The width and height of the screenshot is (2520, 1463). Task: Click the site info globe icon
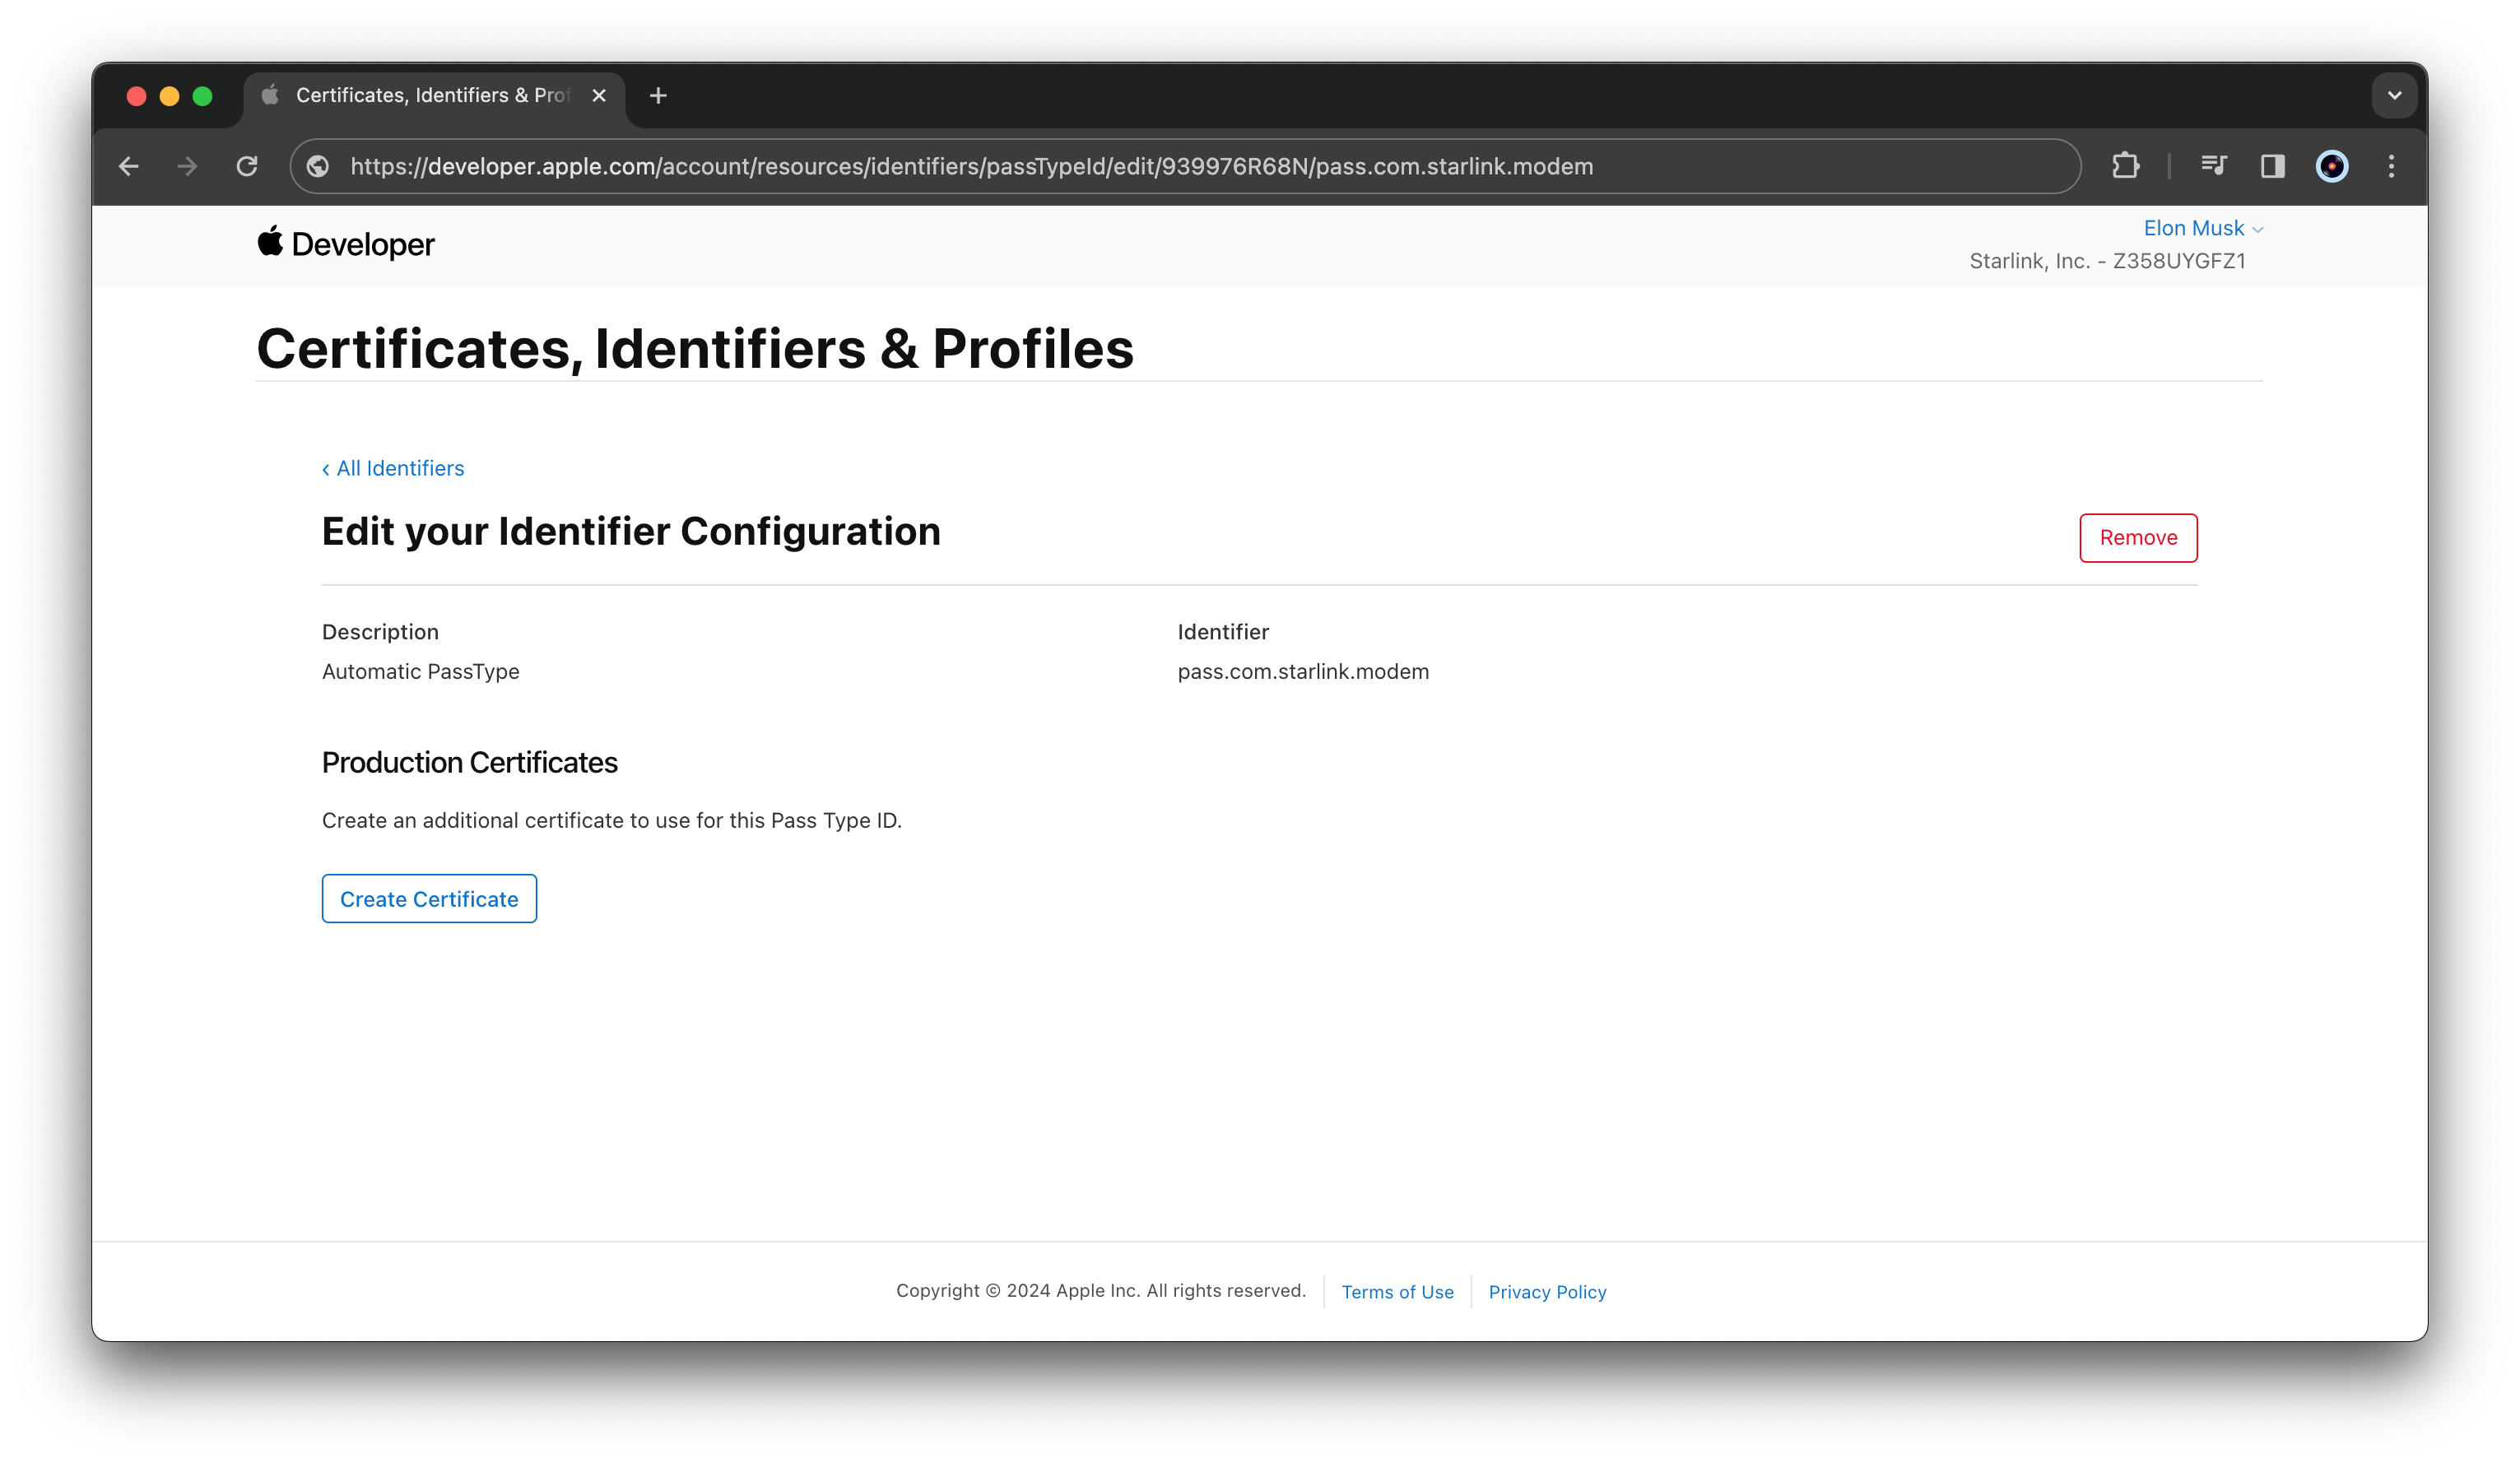pyautogui.click(x=318, y=166)
